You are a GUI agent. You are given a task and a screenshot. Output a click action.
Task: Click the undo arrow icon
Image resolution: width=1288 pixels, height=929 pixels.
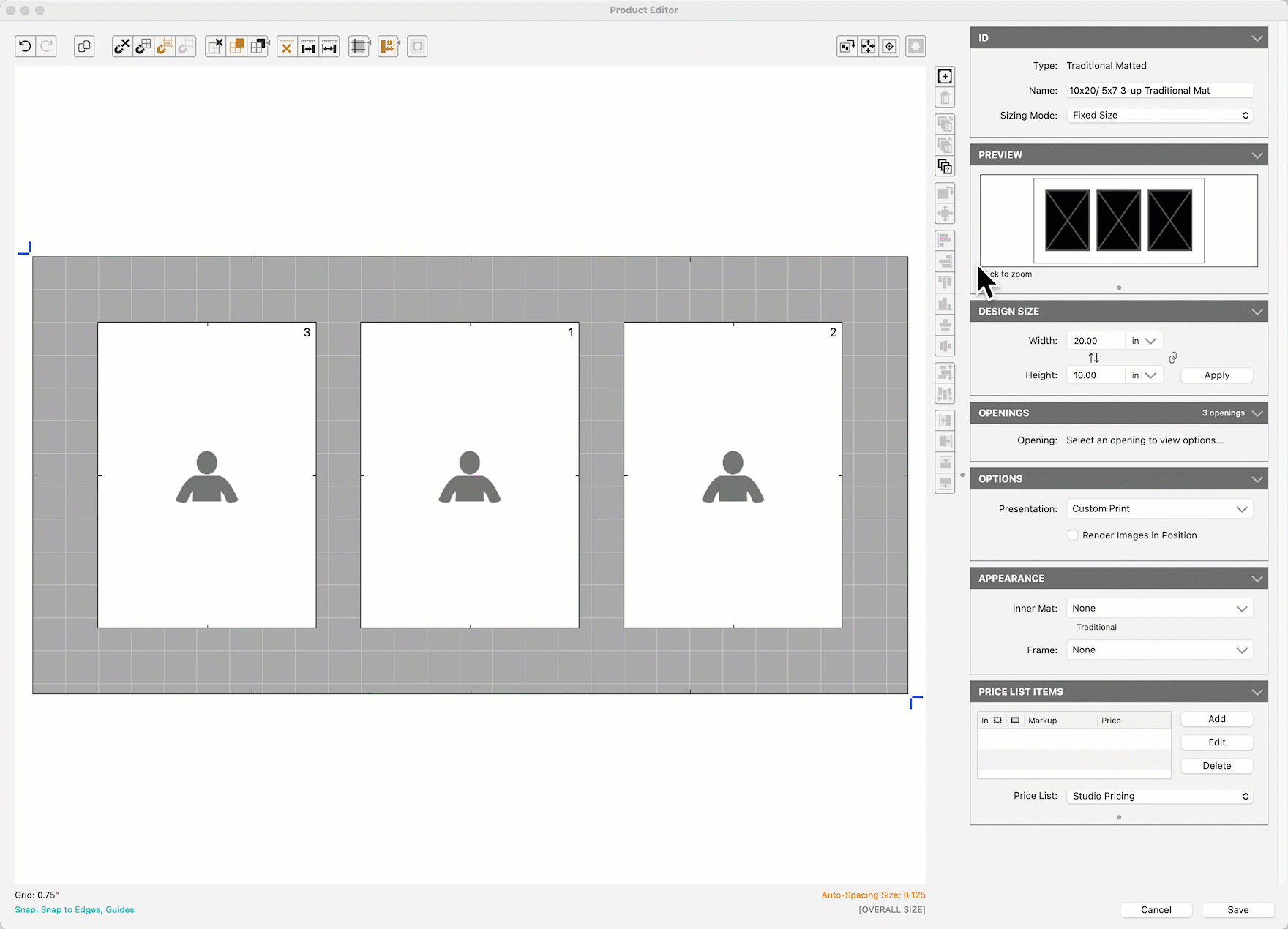(x=25, y=46)
